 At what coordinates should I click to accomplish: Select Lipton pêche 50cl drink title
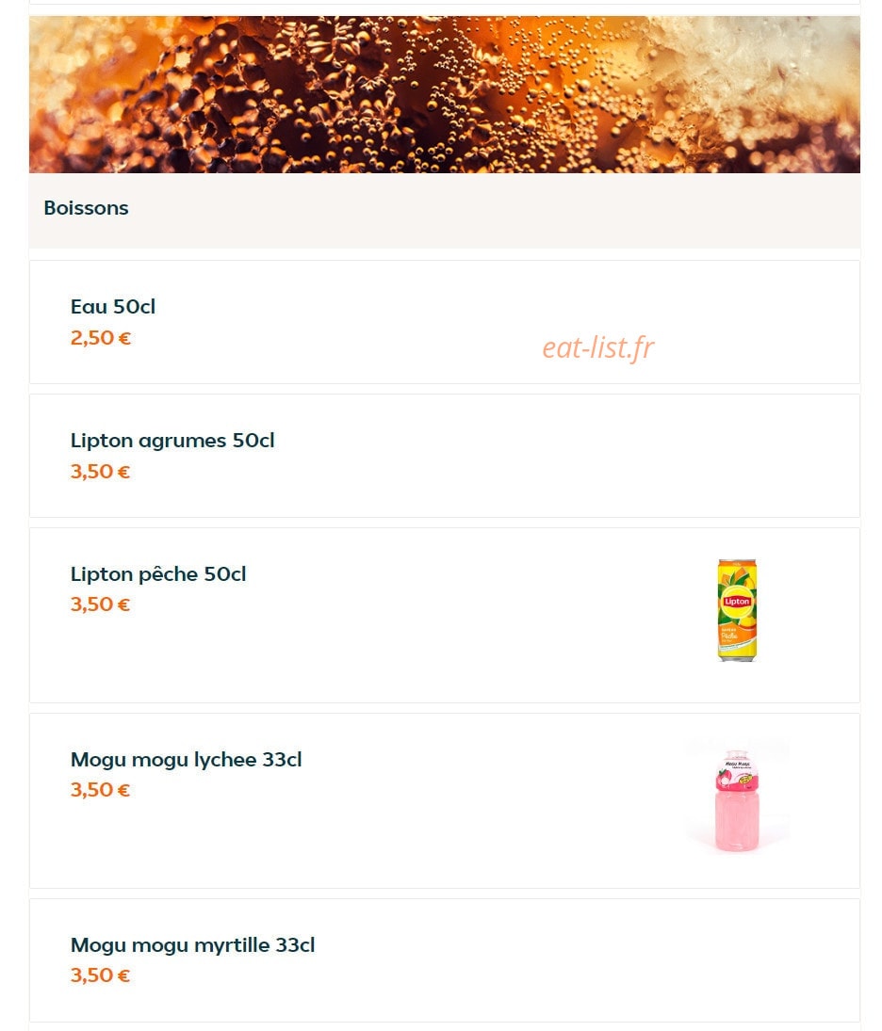click(158, 574)
